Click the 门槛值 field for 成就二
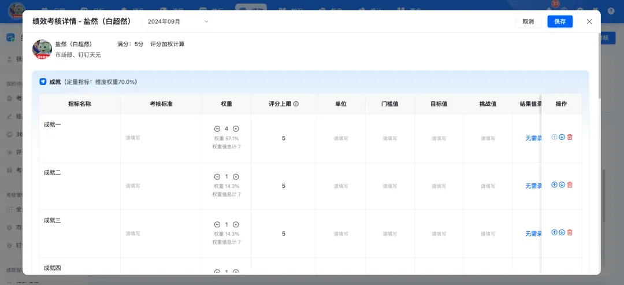The width and height of the screenshot is (624, 285). click(x=390, y=186)
